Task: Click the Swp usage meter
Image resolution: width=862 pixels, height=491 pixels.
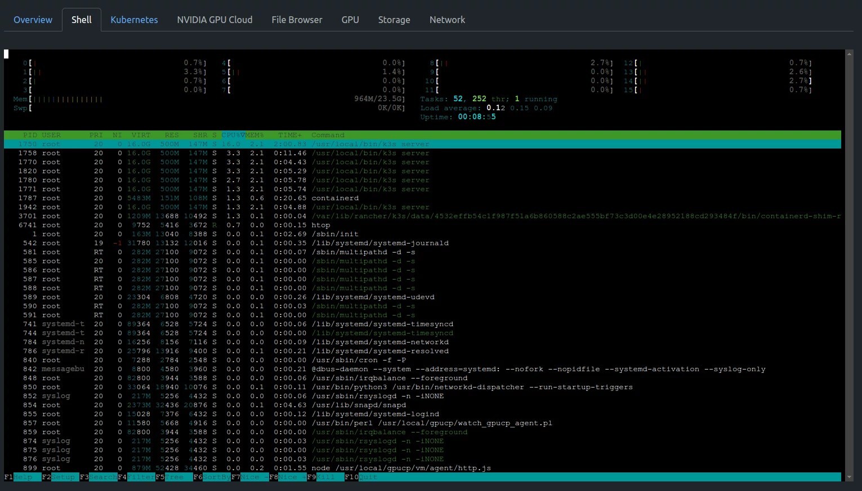Action: coord(209,108)
